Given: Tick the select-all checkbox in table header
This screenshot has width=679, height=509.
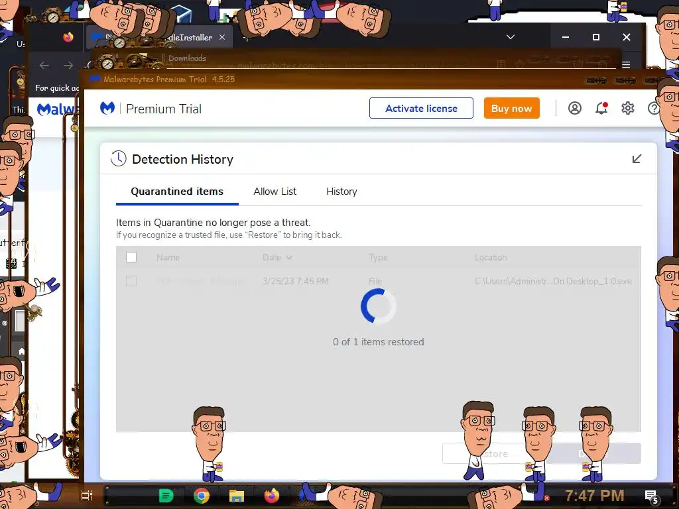Looking at the screenshot, I should [x=131, y=257].
